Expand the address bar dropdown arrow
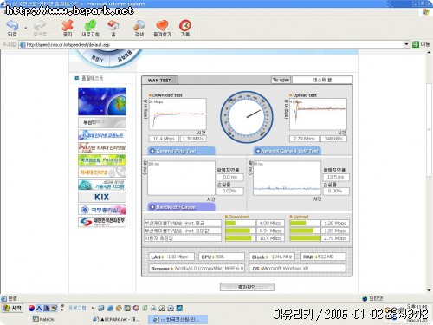This screenshot has height=325, width=433. [x=406, y=44]
